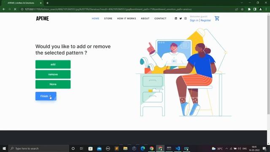Open Microsoft Edge from taskbar
The image size is (270, 152).
pos(143,148)
